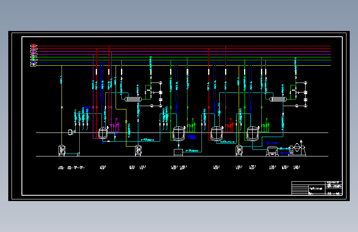The image size is (358, 232).
Task: Pick the small horizontal vessel on upper floor
Action: click(x=70, y=132)
